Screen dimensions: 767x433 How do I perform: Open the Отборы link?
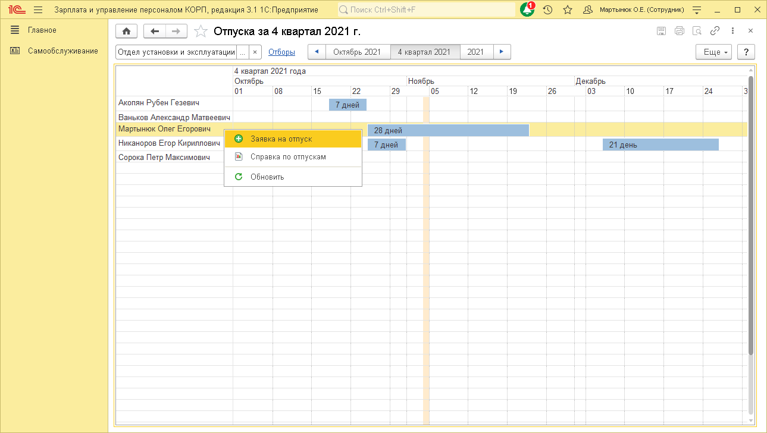pos(281,52)
